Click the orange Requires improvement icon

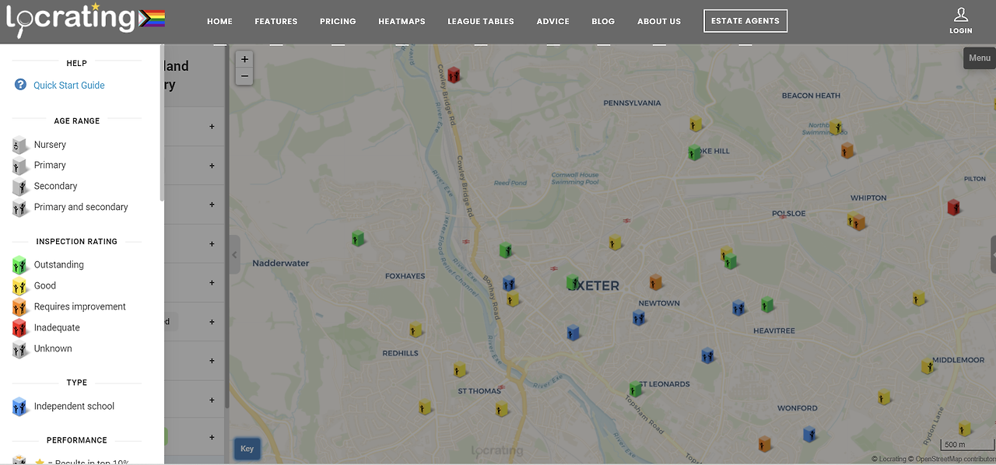[20, 306]
